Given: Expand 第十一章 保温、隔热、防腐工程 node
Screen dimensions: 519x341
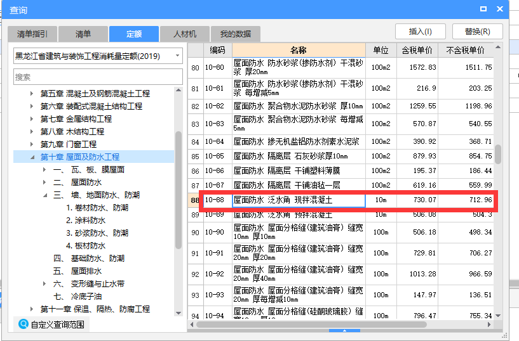Looking at the screenshot, I should [x=31, y=309].
